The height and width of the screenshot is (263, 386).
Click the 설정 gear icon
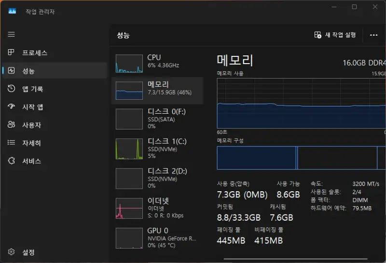tap(11, 252)
